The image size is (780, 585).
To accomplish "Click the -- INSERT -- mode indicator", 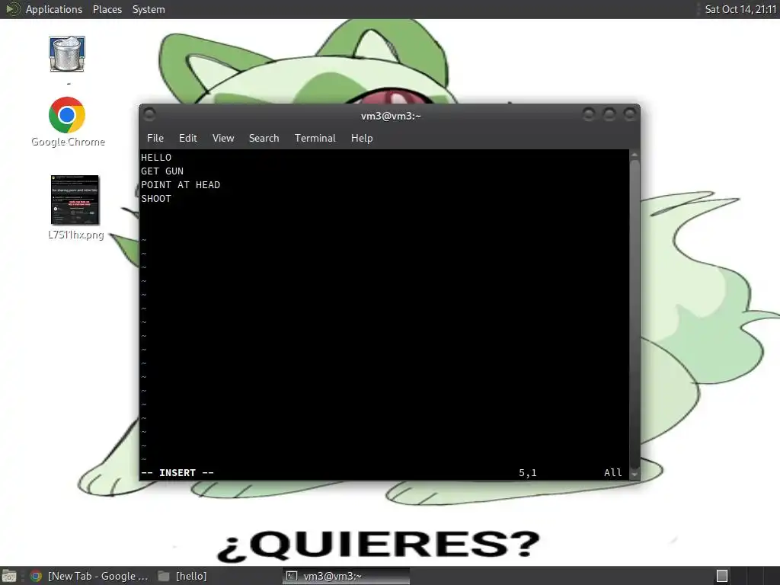I will [x=177, y=473].
